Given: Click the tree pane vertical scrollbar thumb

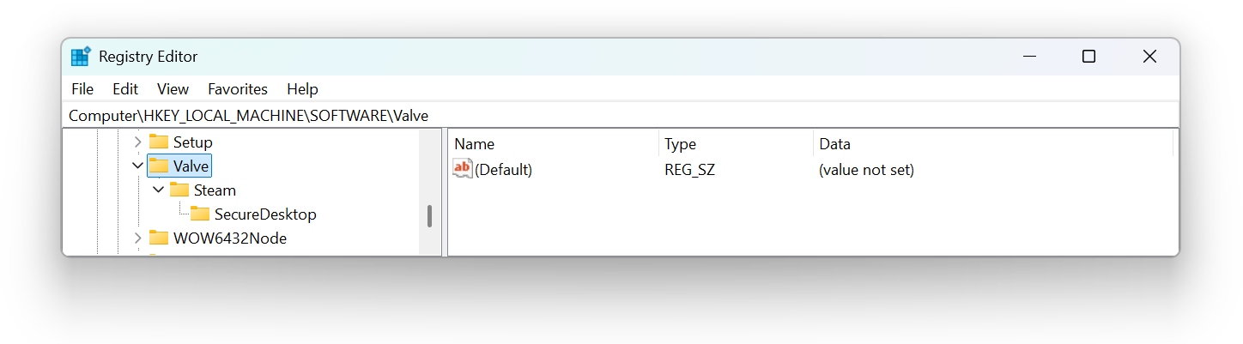Looking at the screenshot, I should click(429, 216).
